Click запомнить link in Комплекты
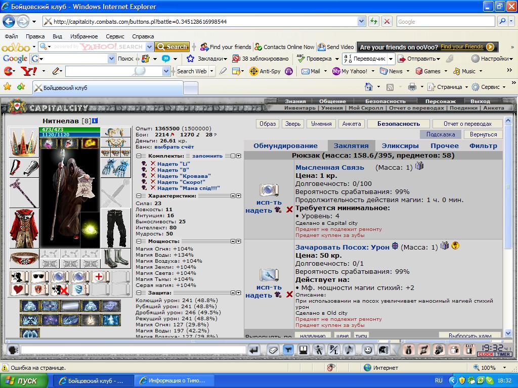 [207, 156]
